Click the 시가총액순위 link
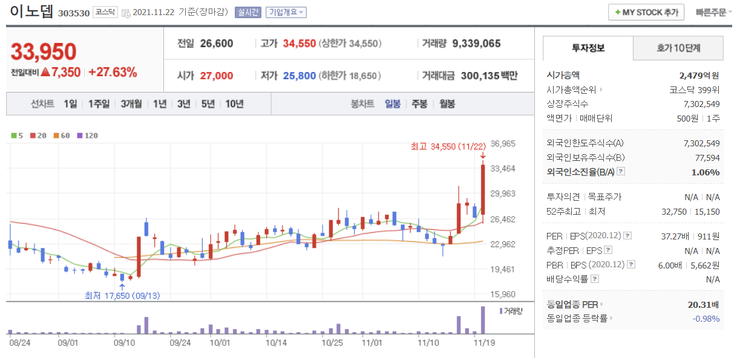The height and width of the screenshot is (358, 737). pos(571,90)
